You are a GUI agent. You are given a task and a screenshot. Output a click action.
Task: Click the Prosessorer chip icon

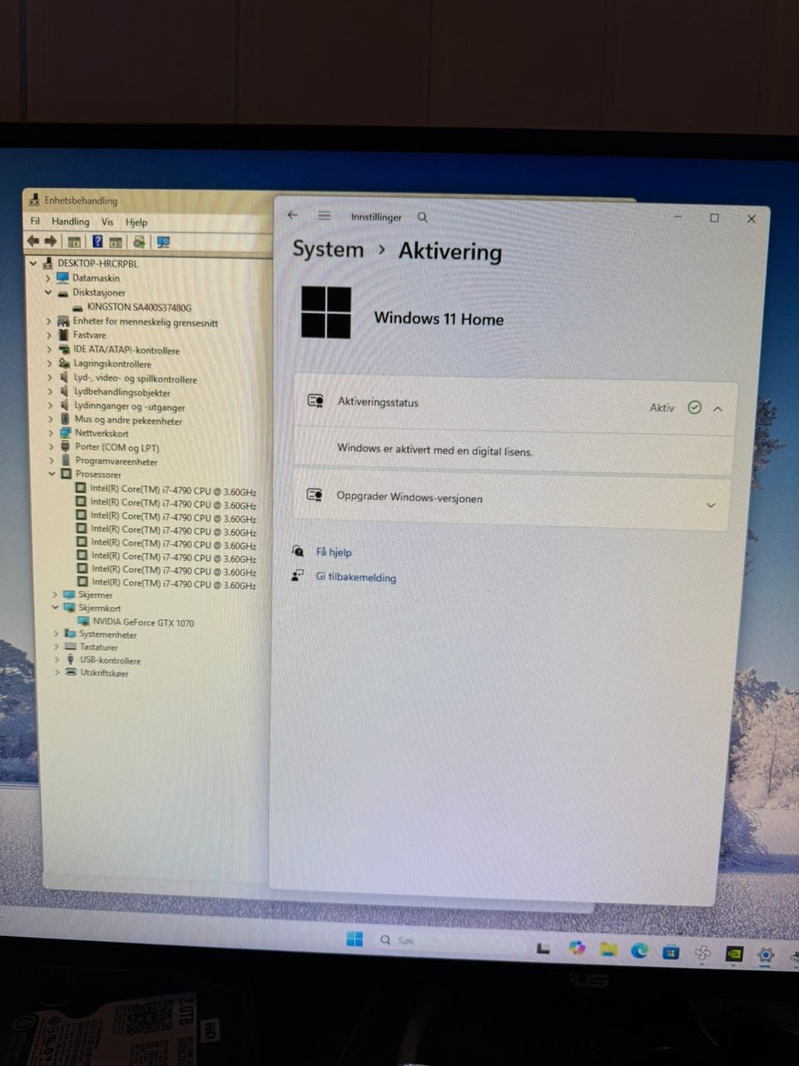(x=67, y=474)
